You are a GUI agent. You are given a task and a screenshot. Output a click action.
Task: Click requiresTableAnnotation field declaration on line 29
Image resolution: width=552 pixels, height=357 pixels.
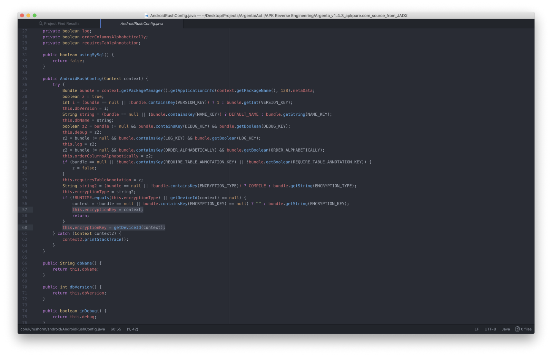110,43
